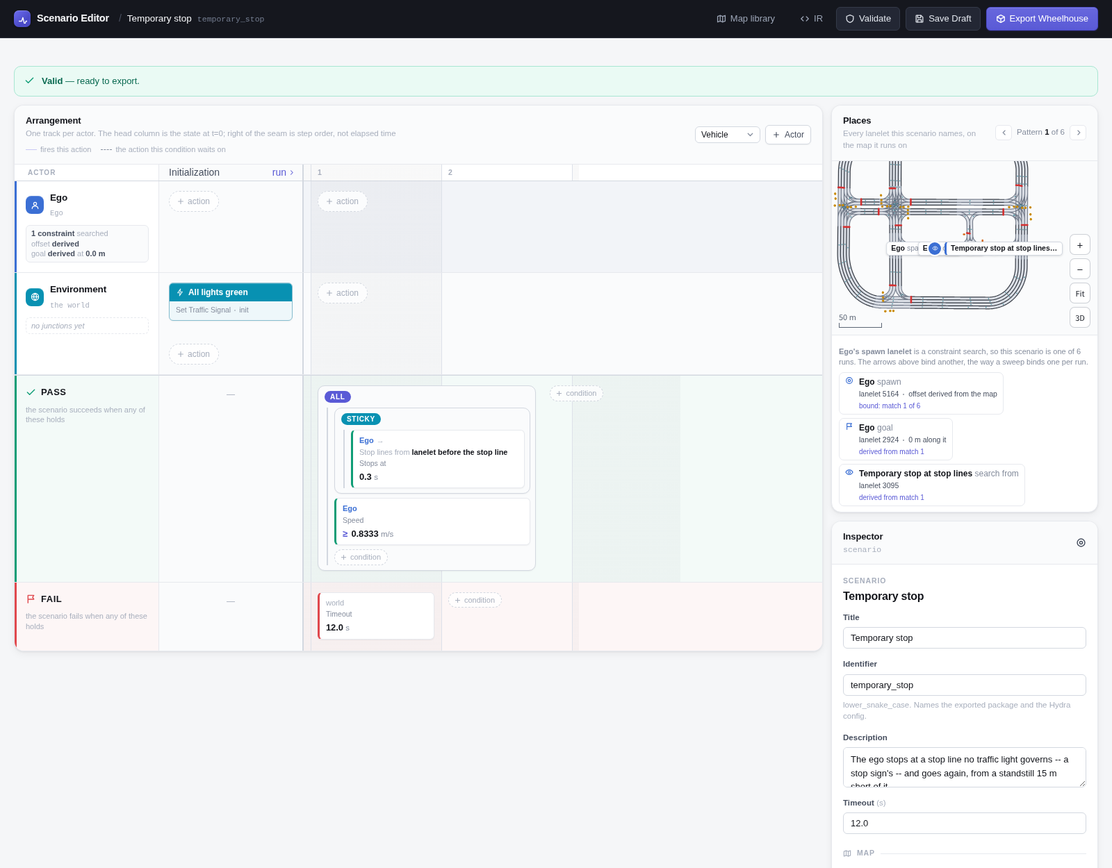1112x868 pixels.
Task: Click the Identifier input field
Action: click(965, 685)
